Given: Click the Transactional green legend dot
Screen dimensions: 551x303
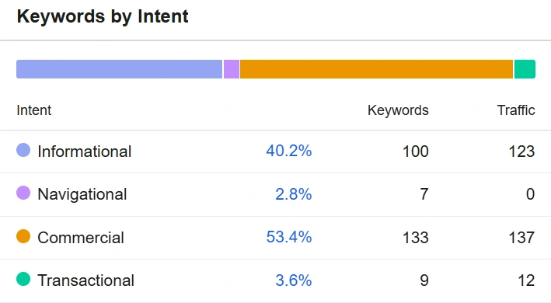Looking at the screenshot, I should pyautogui.click(x=23, y=279).
